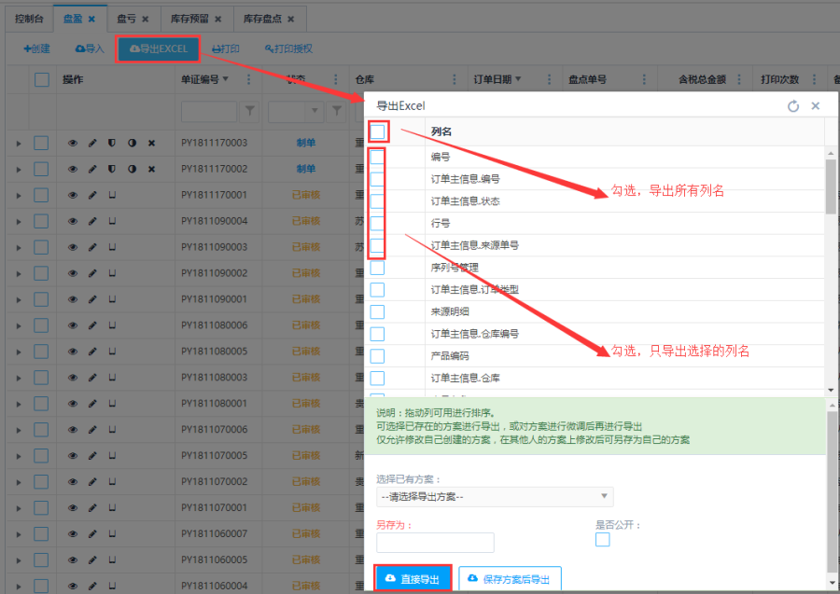Expand the row PY1811170001

click(x=18, y=195)
